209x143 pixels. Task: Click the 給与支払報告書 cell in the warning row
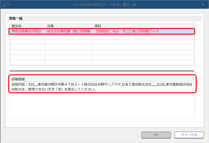69,31
